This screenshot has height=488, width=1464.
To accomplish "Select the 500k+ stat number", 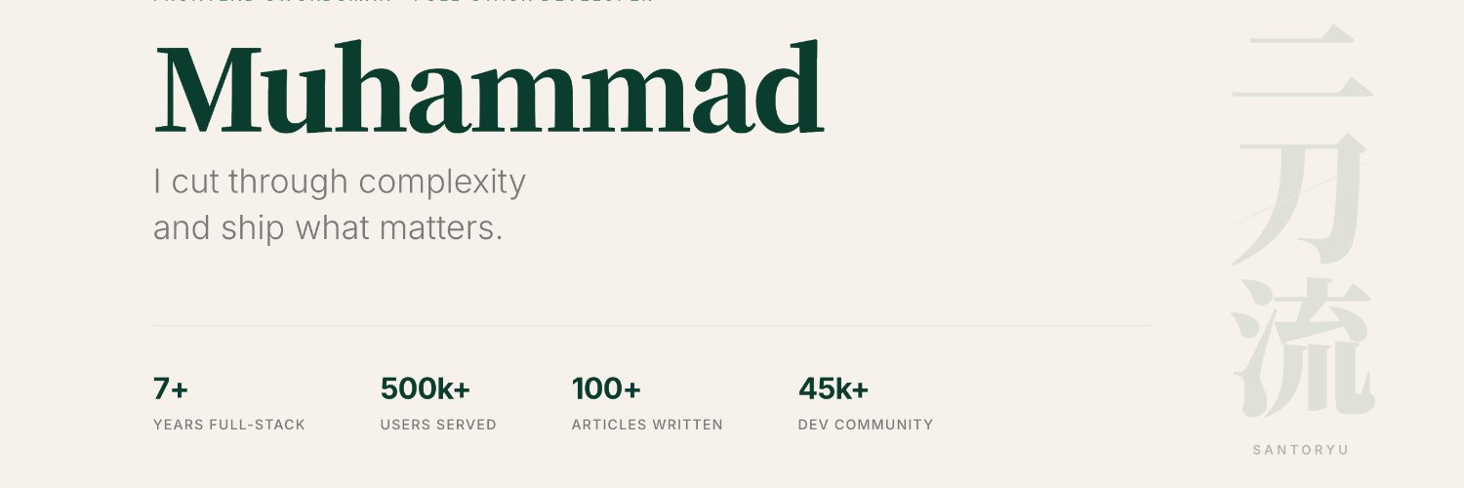I will pos(426,388).
